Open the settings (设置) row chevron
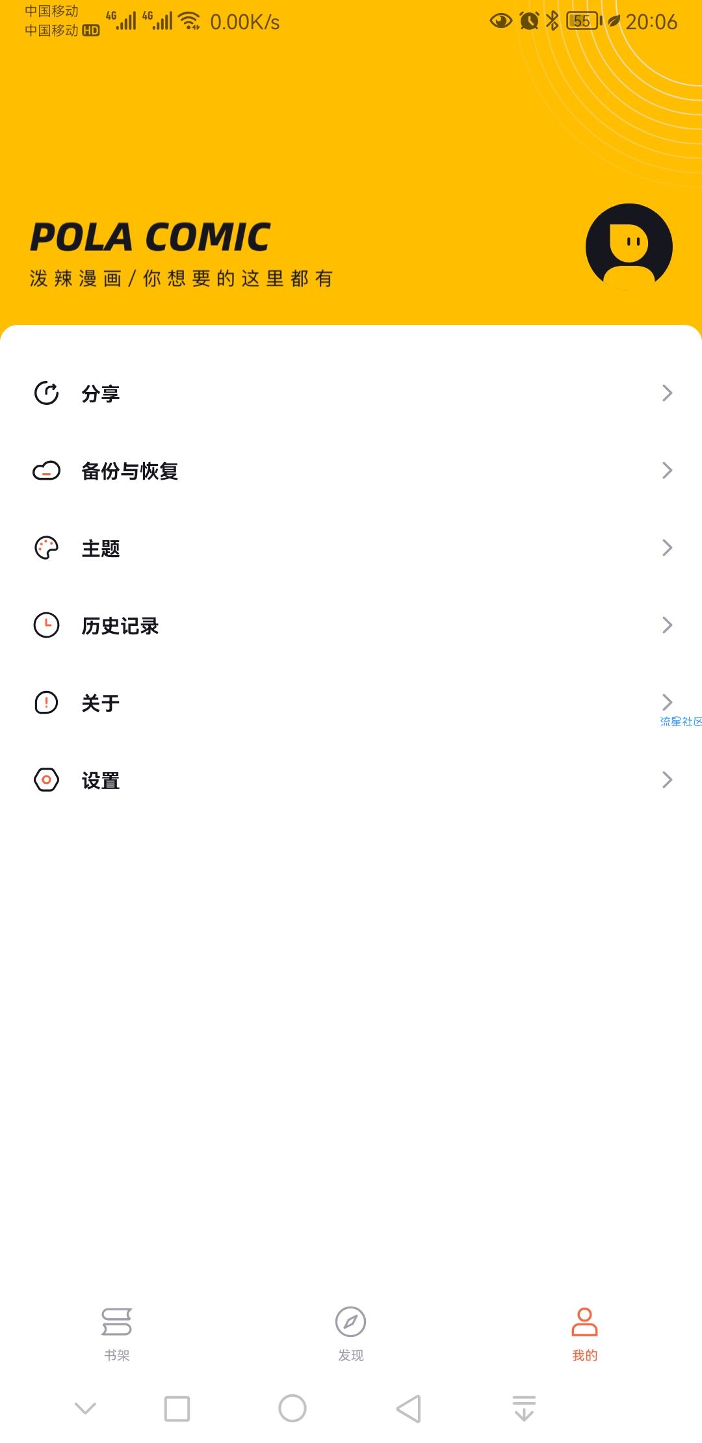Image resolution: width=702 pixels, height=1443 pixels. pos(667,779)
